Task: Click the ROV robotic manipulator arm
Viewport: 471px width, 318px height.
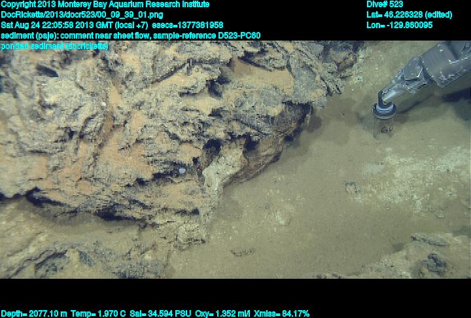Action: coord(432,69)
